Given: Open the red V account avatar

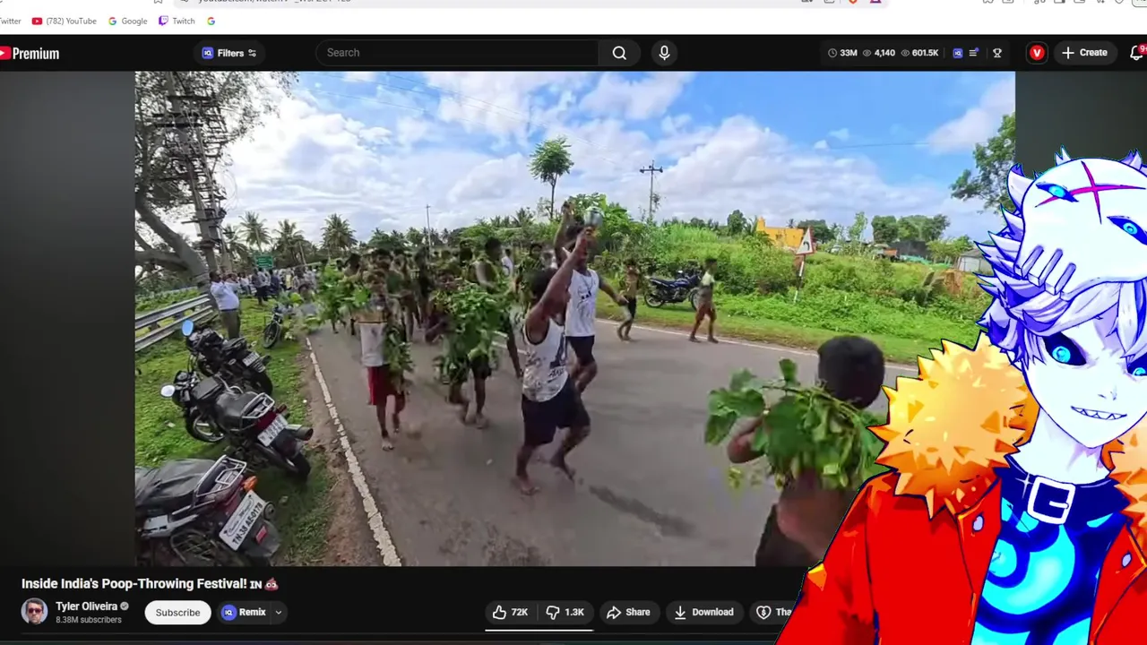Looking at the screenshot, I should click(x=1037, y=53).
